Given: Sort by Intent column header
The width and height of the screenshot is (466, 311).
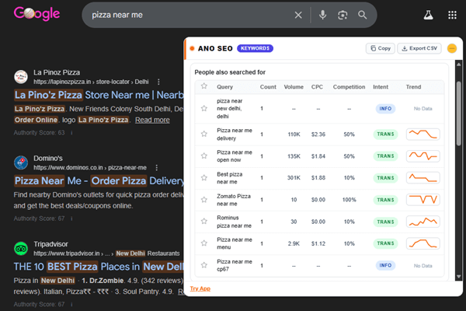Looking at the screenshot, I should (381, 87).
